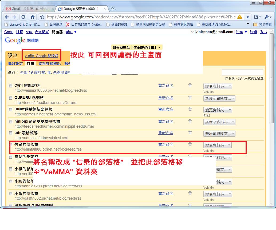Open the page menu icon
The image size is (276, 230).
(257, 17)
